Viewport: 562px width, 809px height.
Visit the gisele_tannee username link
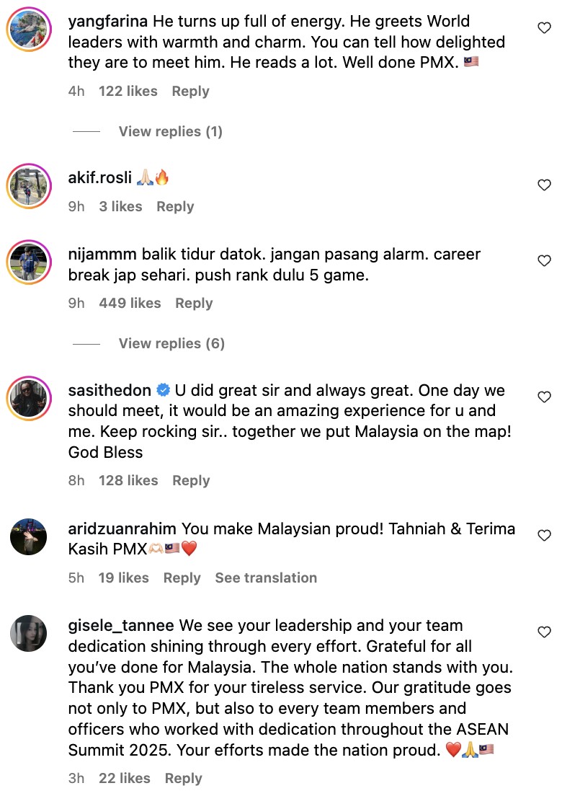click(121, 626)
